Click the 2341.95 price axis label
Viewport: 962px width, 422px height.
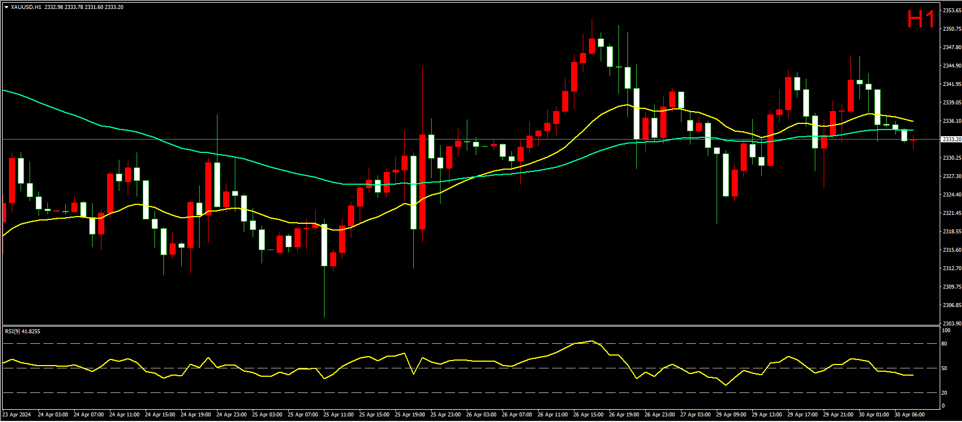pos(951,84)
